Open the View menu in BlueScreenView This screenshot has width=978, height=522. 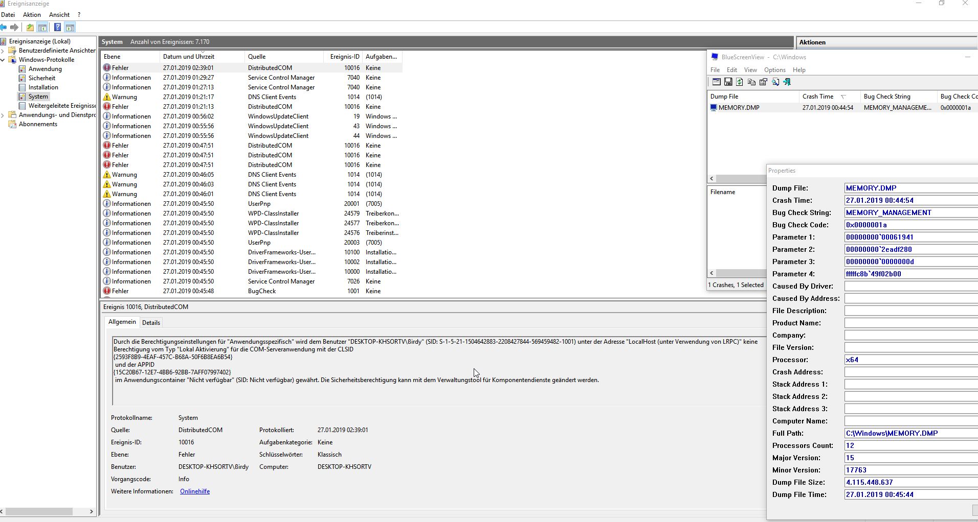750,70
